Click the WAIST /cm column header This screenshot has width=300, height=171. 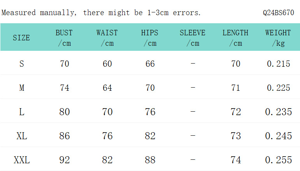[107, 38]
